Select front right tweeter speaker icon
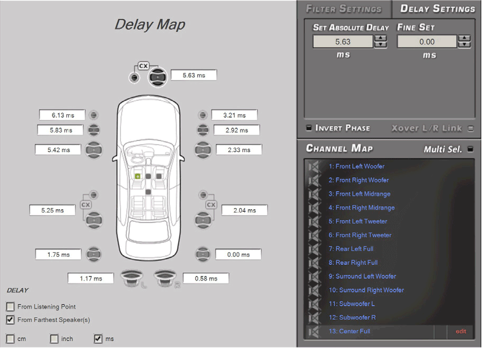 pyautogui.click(x=203, y=115)
